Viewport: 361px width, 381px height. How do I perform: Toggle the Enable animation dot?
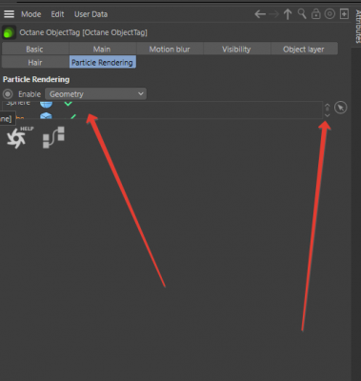8,94
